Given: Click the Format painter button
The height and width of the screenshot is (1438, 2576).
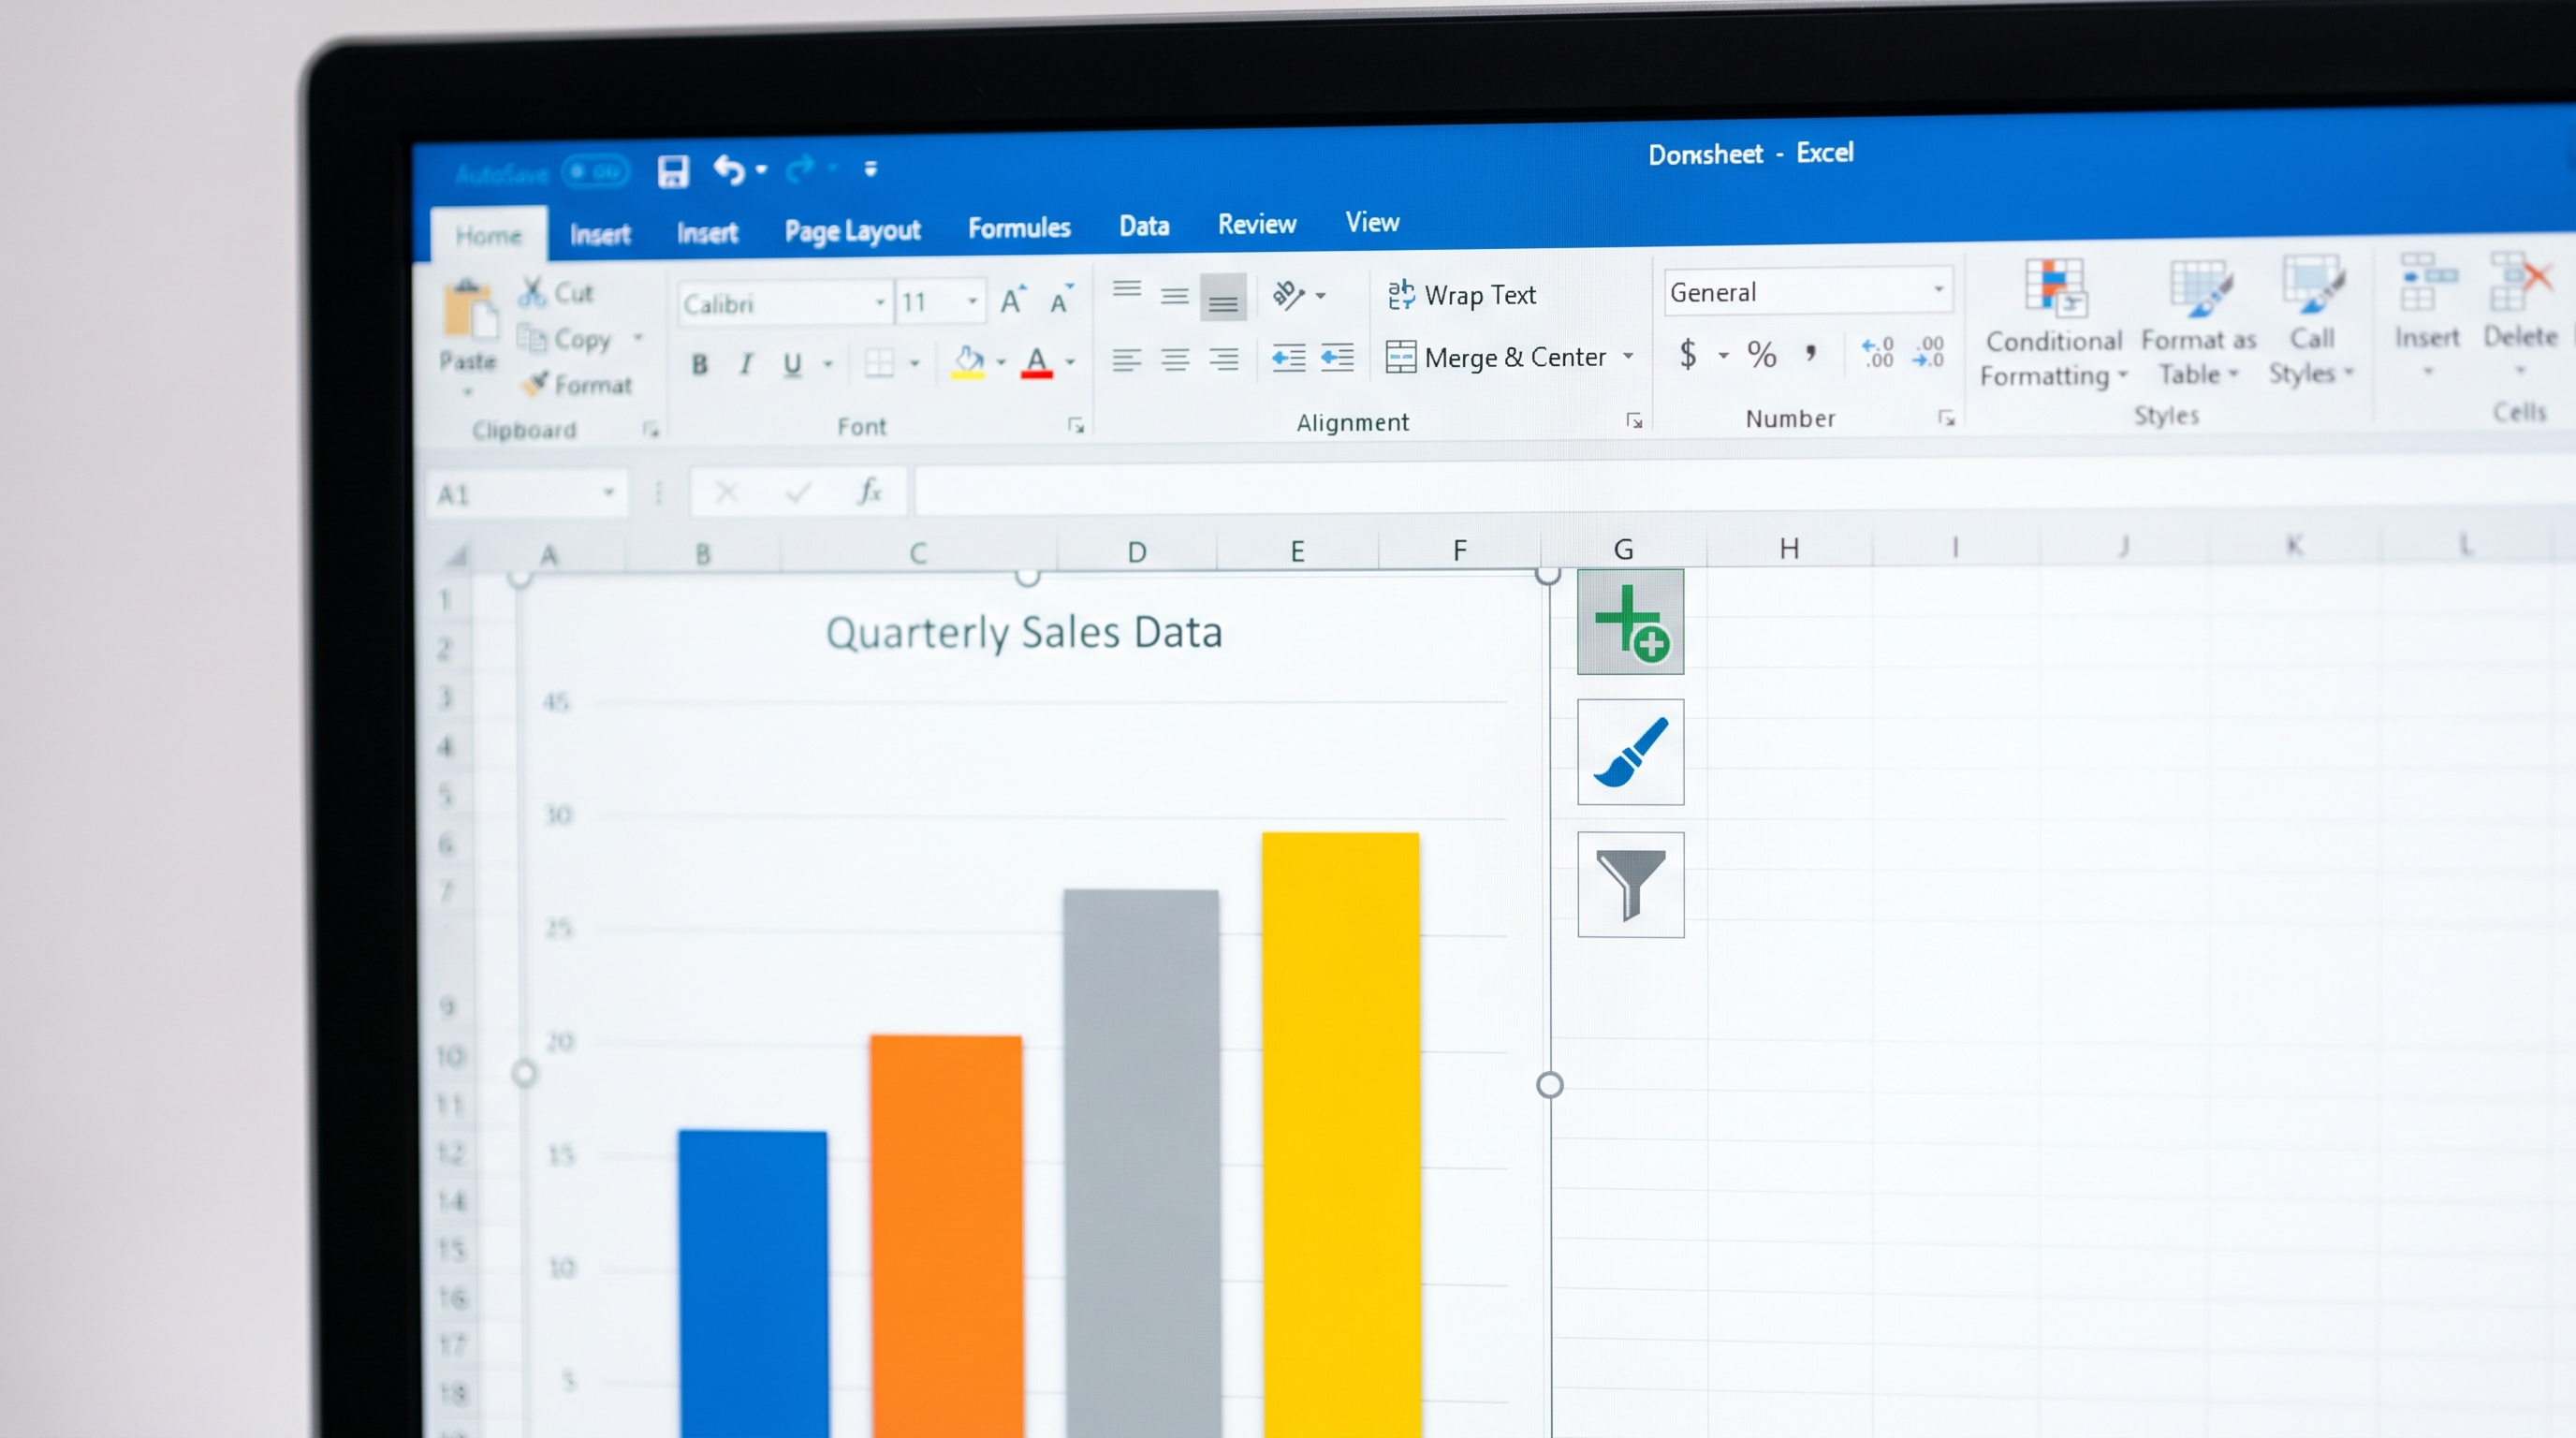Looking at the screenshot, I should [578, 385].
